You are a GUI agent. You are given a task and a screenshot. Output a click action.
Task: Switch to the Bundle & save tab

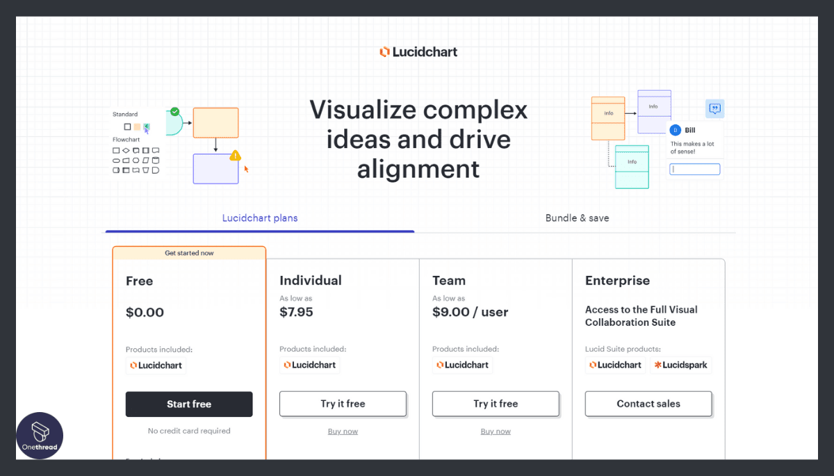577,218
